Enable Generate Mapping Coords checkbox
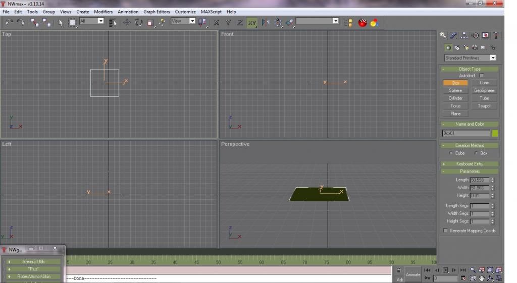The image size is (517, 283). (x=445, y=231)
